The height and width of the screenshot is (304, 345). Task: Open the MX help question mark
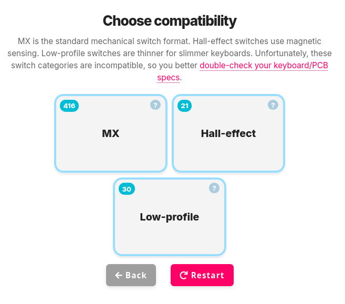point(155,105)
